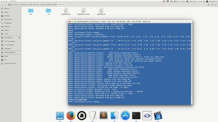Open Computer in the sidebar
This screenshot has width=218, height=122.
pos(11,48)
